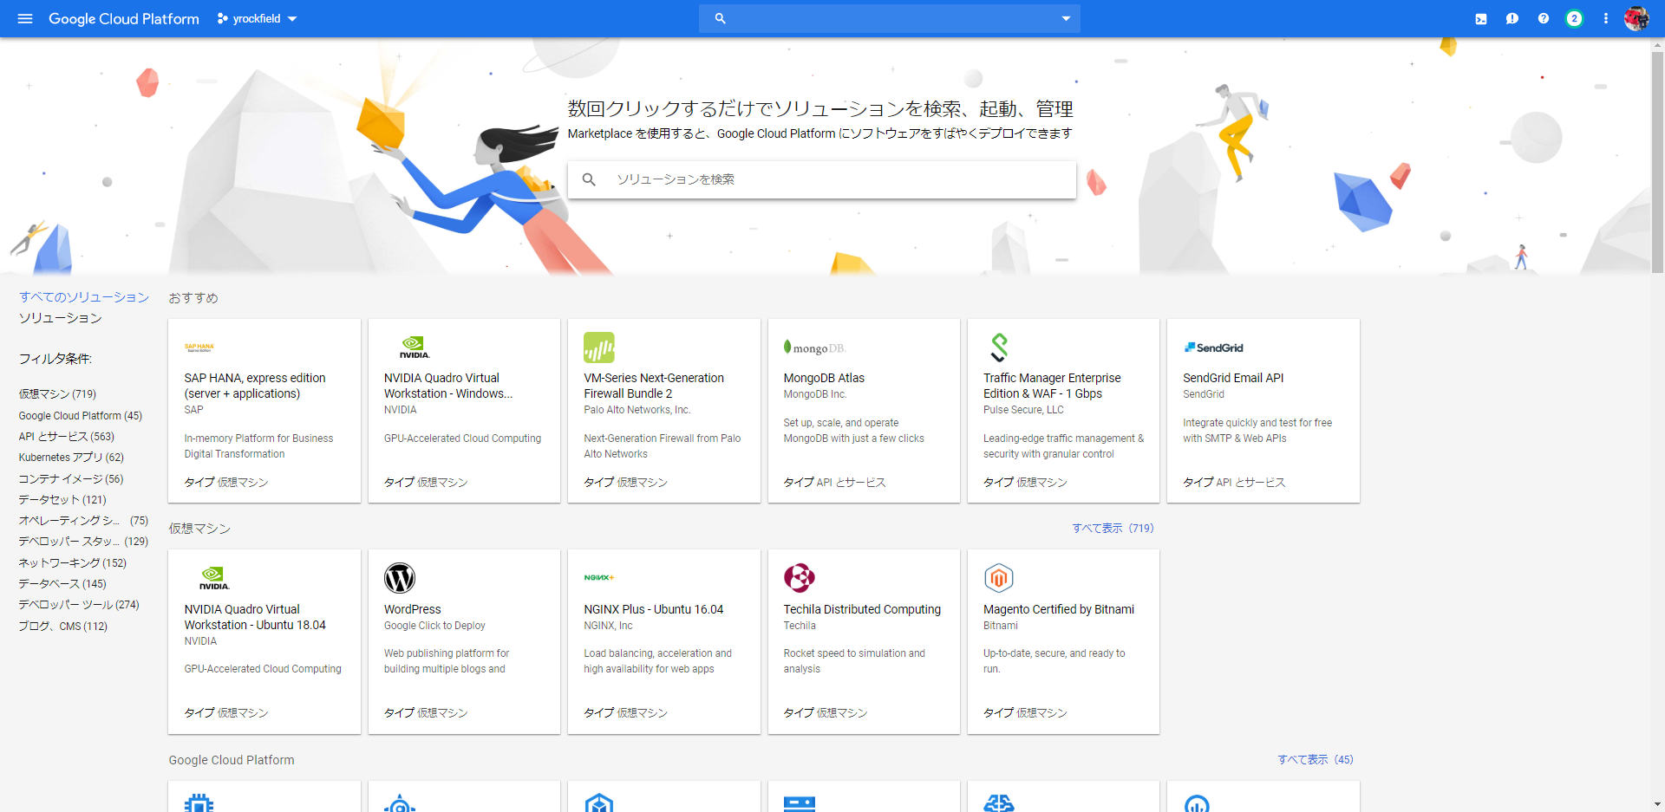Open NGINX Plus - Ubuntu 16.04 title
Screen dimensions: 1665x812
654,609
